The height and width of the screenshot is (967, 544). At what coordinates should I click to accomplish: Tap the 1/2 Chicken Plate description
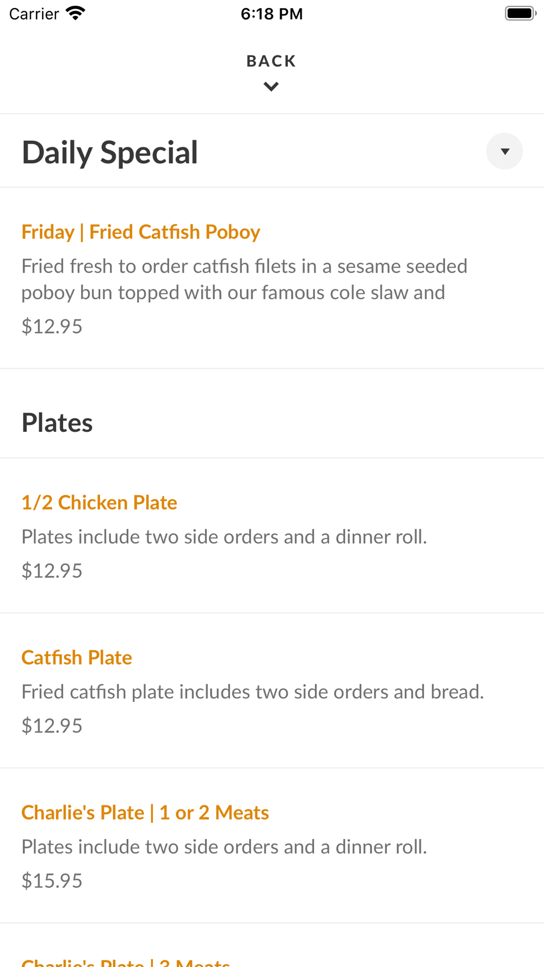pyautogui.click(x=224, y=537)
